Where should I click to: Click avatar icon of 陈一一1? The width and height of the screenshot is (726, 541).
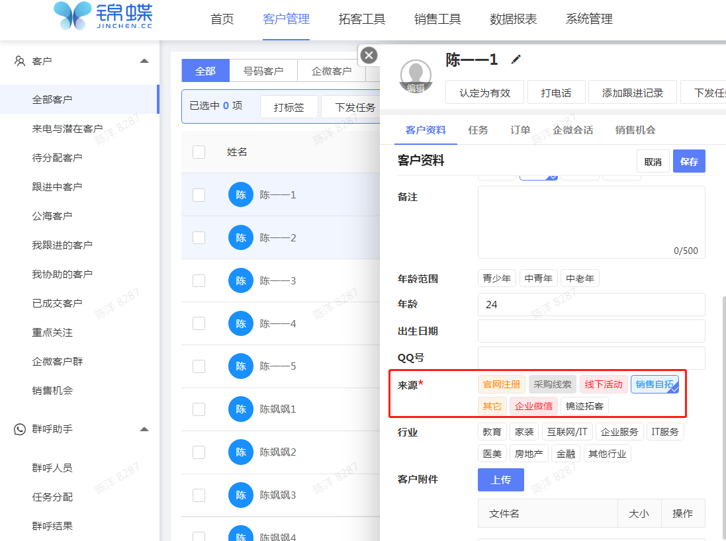[x=241, y=195]
